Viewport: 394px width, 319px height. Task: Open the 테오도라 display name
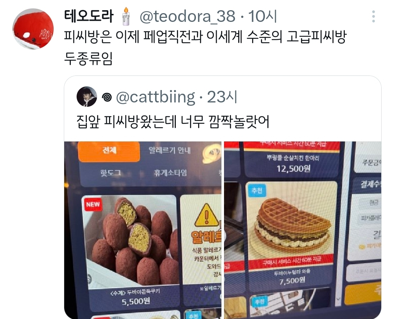(89, 16)
